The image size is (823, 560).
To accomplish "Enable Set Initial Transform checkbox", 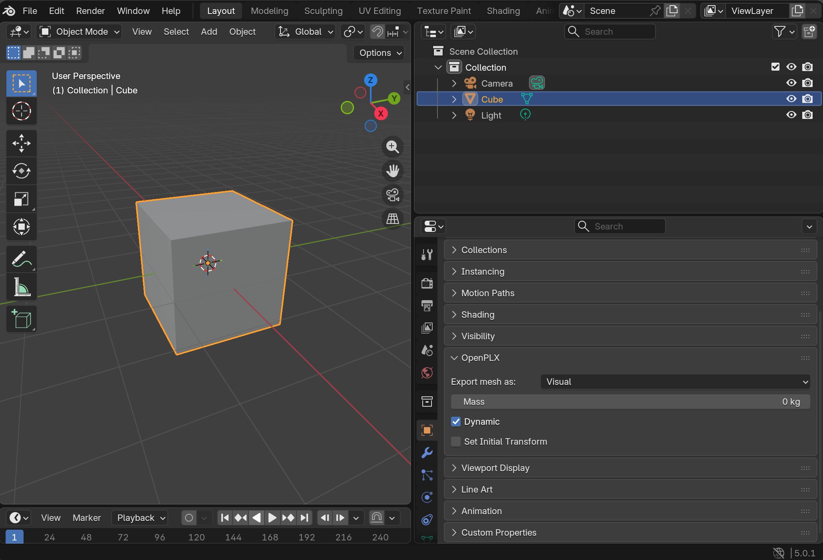I will tap(456, 441).
